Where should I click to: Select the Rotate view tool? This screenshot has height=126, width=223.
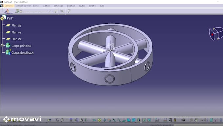(109, 120)
